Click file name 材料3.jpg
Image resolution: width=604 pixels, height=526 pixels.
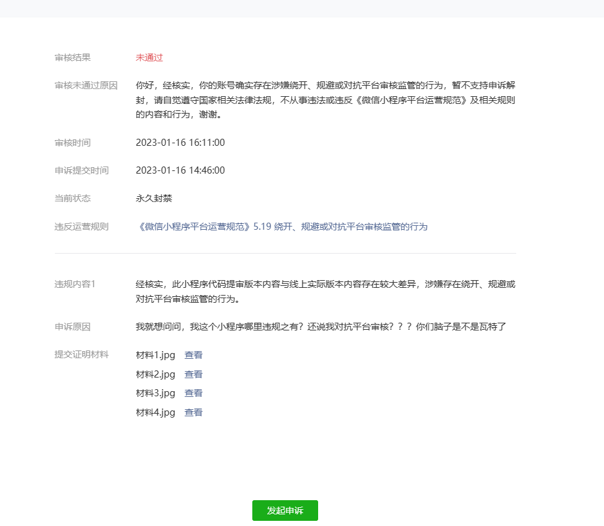pos(156,393)
